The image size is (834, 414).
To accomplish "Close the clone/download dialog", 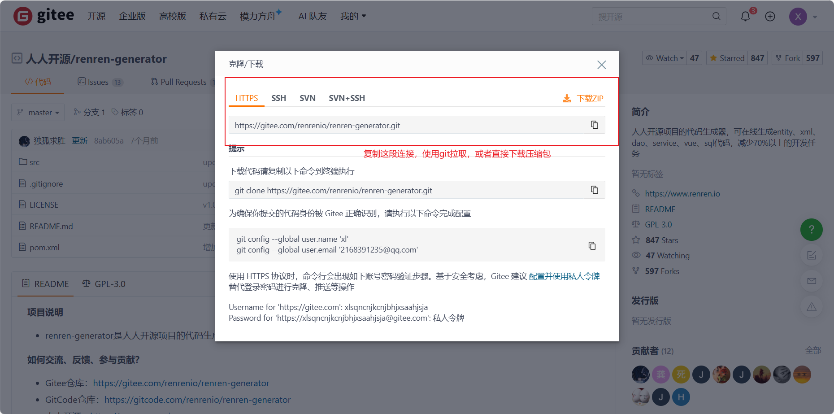I will coord(601,65).
